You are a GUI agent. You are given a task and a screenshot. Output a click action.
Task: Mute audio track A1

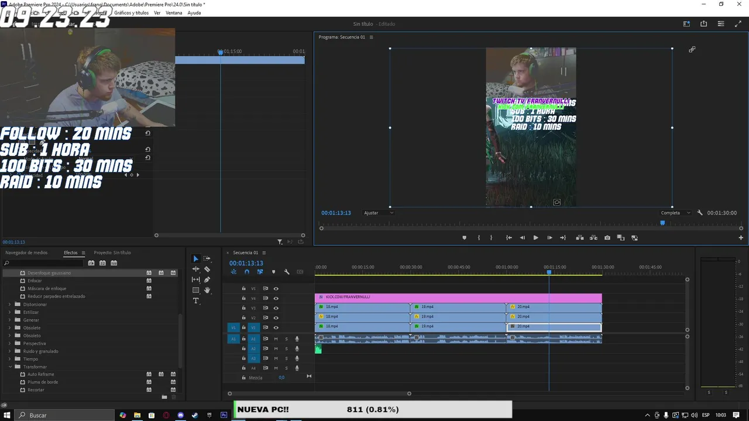click(x=276, y=339)
